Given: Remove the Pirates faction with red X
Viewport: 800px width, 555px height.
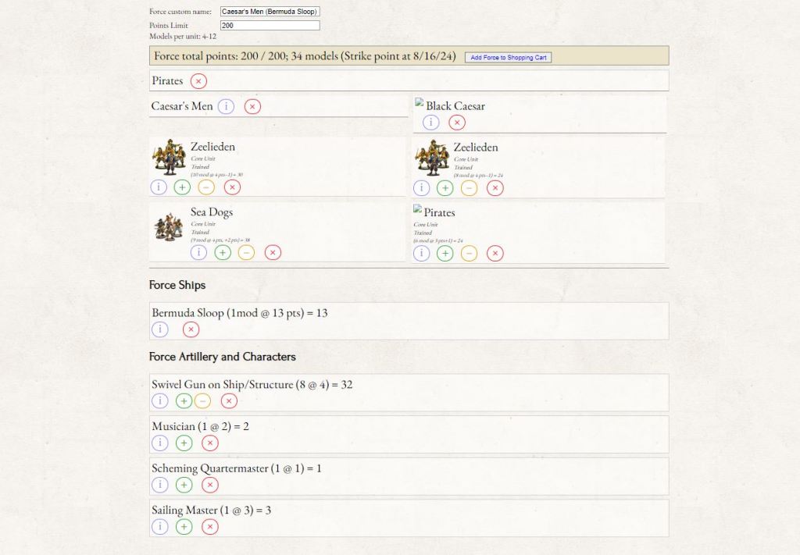Looking at the screenshot, I should [x=198, y=81].
